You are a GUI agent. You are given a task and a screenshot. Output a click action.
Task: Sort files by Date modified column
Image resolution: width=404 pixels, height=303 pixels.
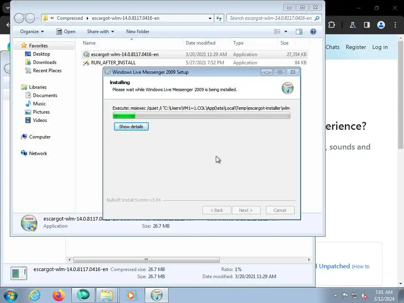[x=200, y=43]
